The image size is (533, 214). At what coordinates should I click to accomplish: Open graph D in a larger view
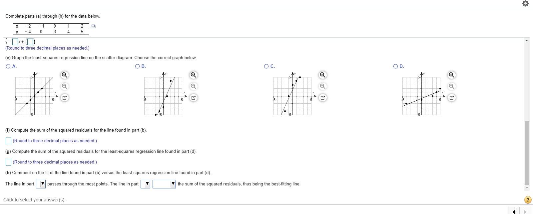pos(451,97)
